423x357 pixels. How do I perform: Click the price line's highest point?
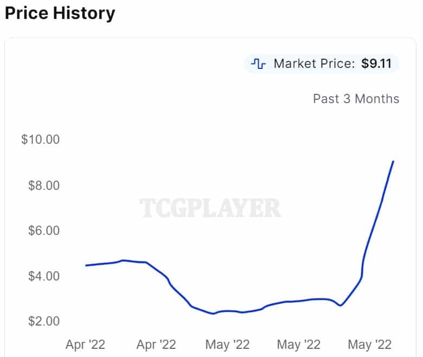[393, 161]
